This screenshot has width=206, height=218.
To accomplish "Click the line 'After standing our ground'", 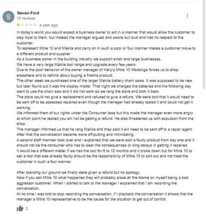I will pos(78,172).
